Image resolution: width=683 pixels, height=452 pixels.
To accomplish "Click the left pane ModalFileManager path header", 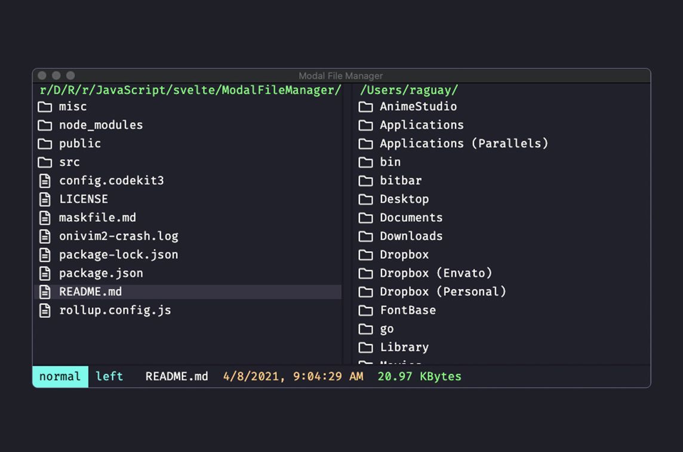I will [190, 90].
